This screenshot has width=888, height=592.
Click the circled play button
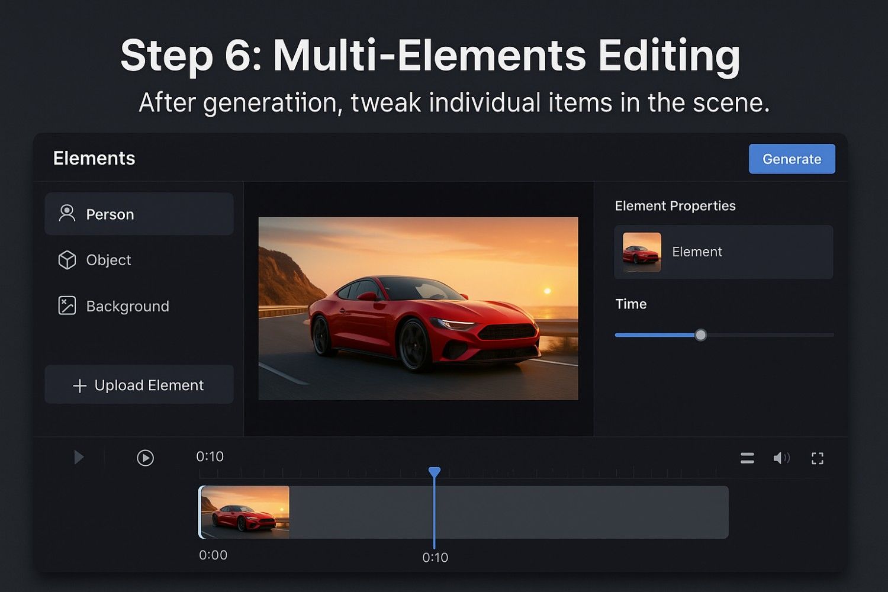pos(145,458)
